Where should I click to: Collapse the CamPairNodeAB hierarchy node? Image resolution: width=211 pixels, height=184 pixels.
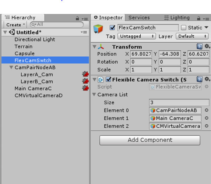pos(11,67)
